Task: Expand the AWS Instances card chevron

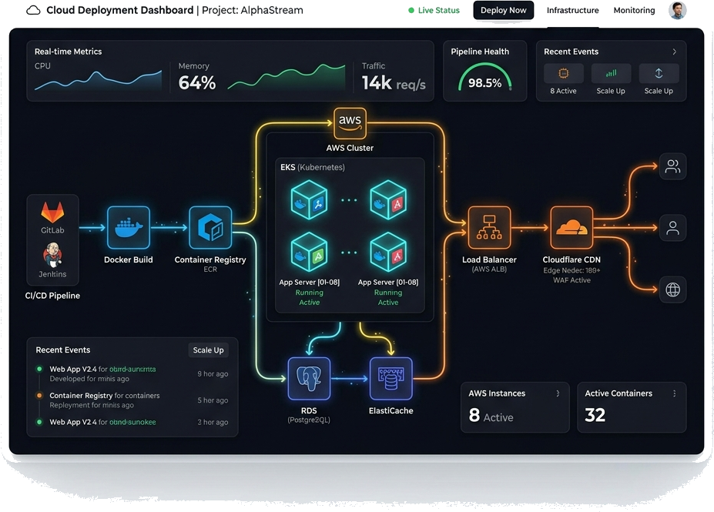Action: click(x=558, y=393)
